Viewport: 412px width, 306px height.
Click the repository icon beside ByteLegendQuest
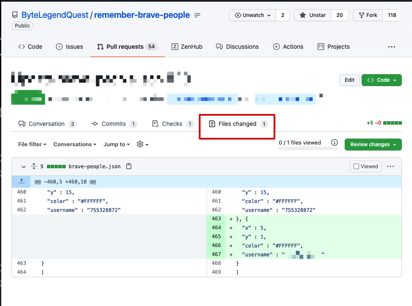(x=15, y=15)
